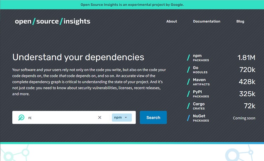Select the npm PACKAGES stat label
The image size is (264, 161).
[x=201, y=58]
